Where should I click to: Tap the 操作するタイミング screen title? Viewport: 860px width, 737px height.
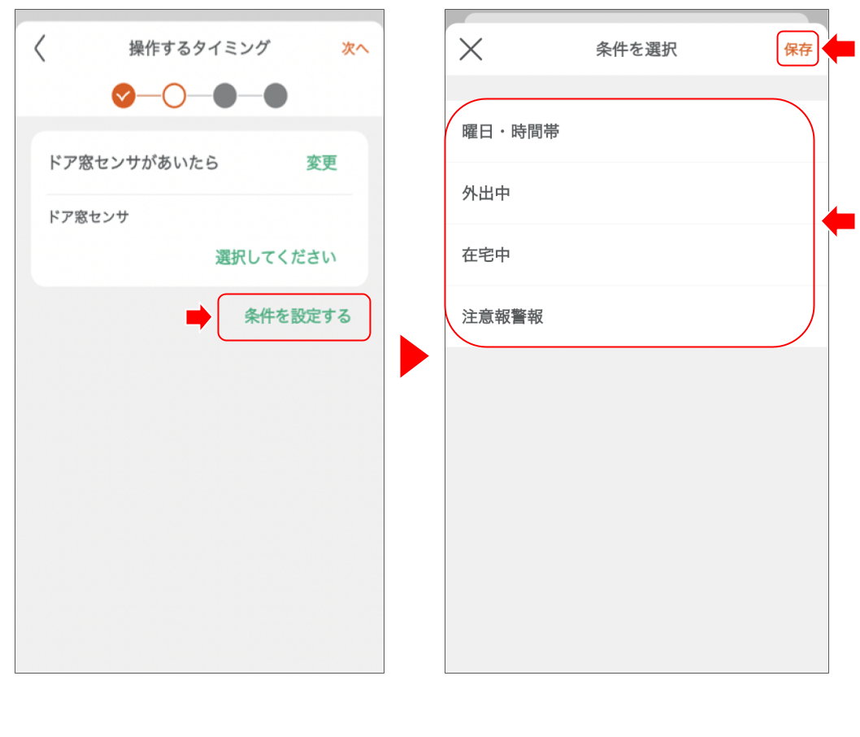(x=198, y=49)
